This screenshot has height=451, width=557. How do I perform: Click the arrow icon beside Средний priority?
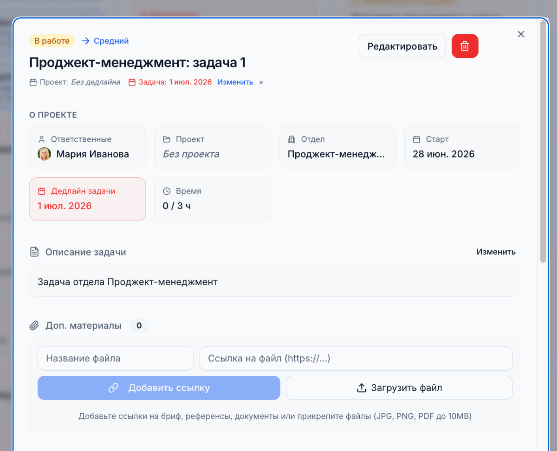(x=85, y=41)
